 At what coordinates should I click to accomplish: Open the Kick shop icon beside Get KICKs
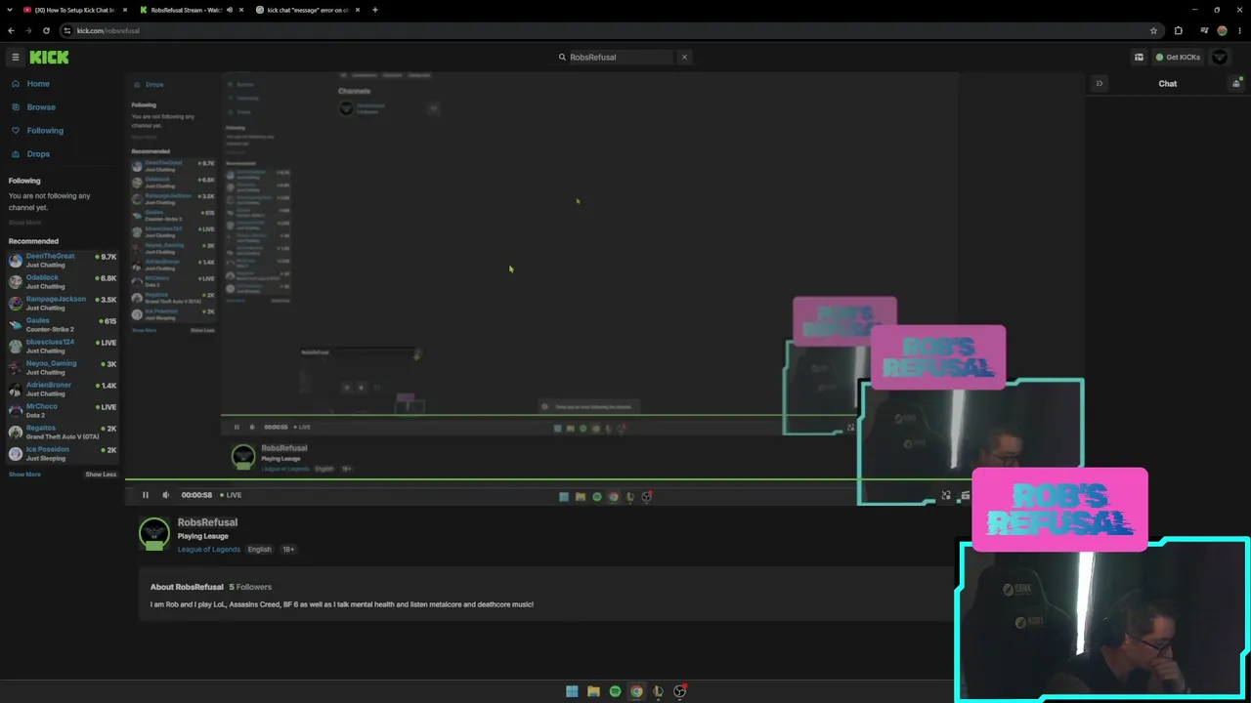pos(1139,58)
